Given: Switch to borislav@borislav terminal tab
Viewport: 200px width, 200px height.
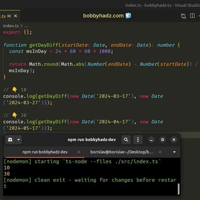Looking at the screenshot, I should tap(122, 152).
